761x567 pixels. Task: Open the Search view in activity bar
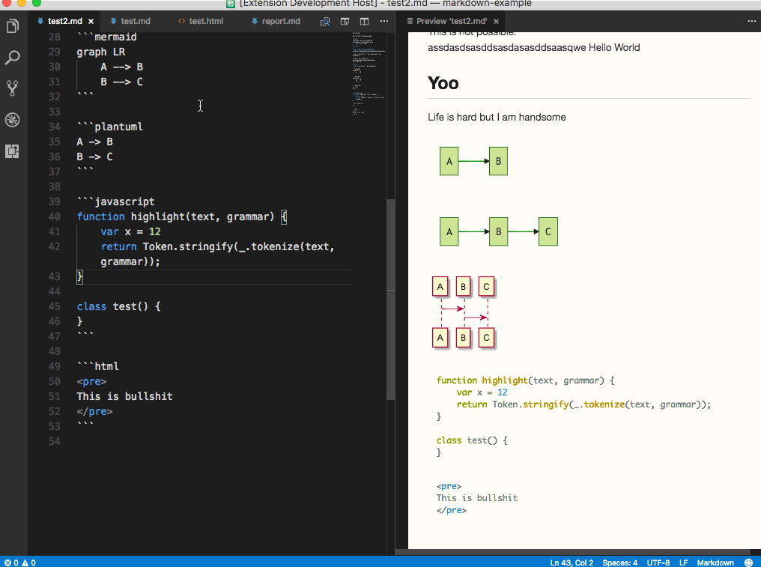click(x=13, y=57)
